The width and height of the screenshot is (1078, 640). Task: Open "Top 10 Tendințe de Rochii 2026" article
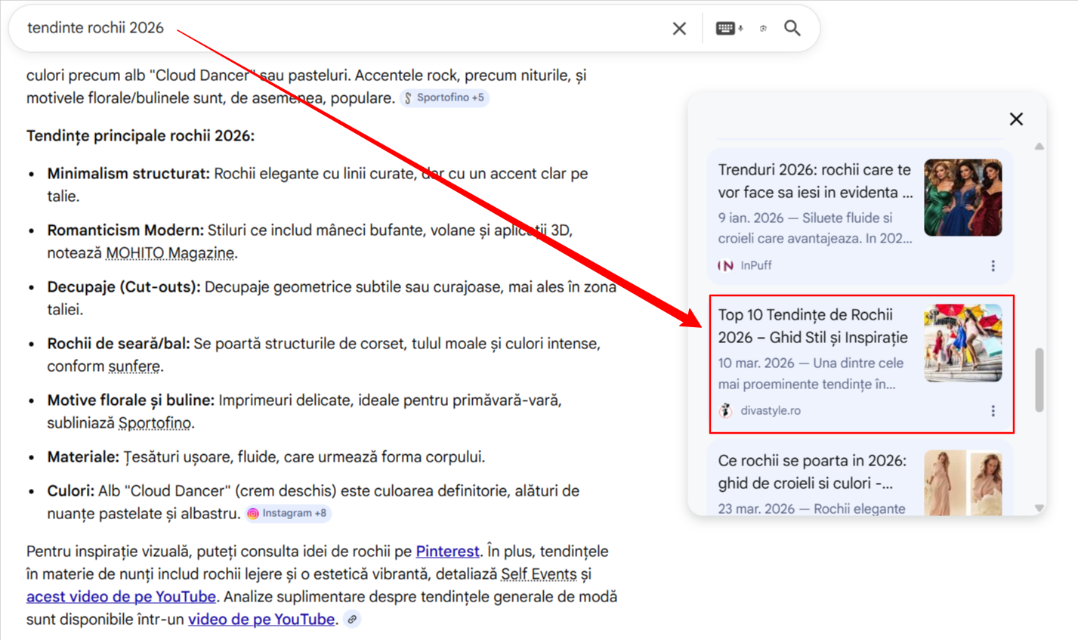(813, 326)
